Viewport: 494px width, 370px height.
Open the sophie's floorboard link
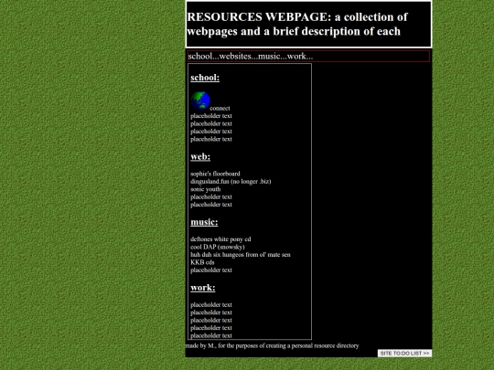pyautogui.click(x=215, y=174)
